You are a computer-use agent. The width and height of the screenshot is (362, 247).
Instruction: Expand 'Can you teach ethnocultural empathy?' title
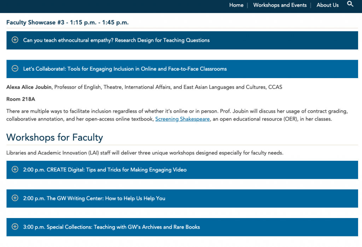[116, 40]
